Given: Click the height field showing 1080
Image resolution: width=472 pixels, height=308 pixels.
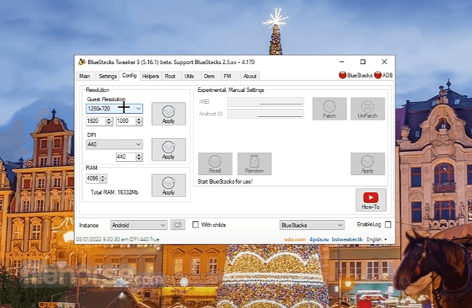Looking at the screenshot, I should click(x=126, y=121).
